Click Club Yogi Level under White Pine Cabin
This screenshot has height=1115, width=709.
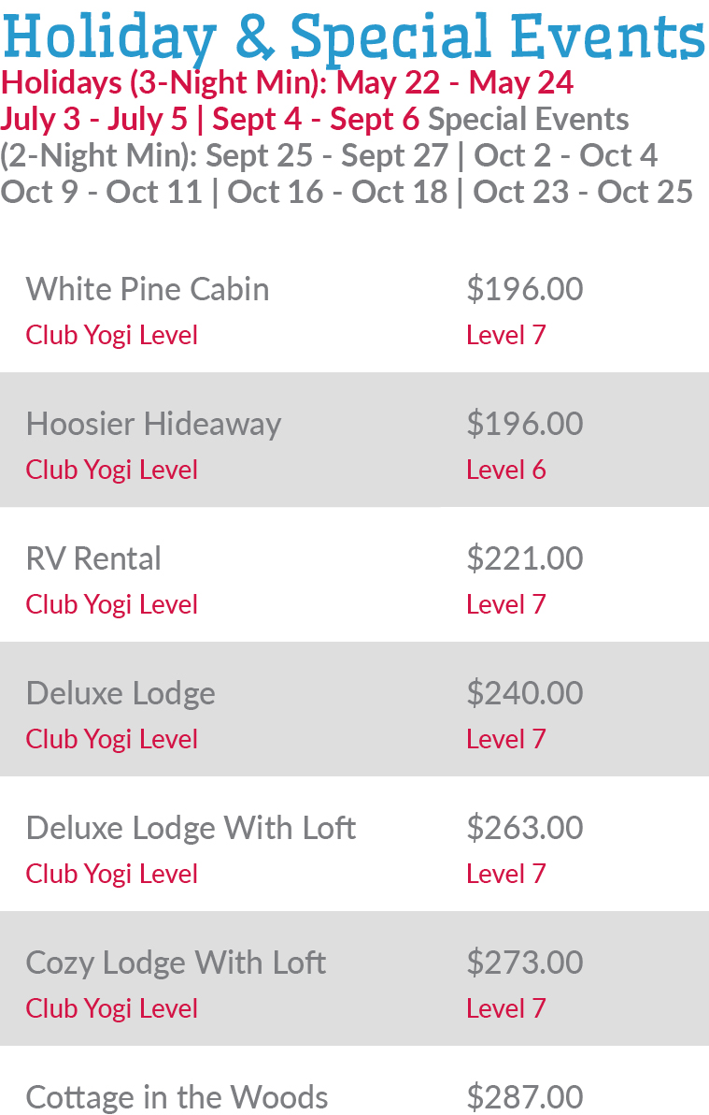[111, 335]
